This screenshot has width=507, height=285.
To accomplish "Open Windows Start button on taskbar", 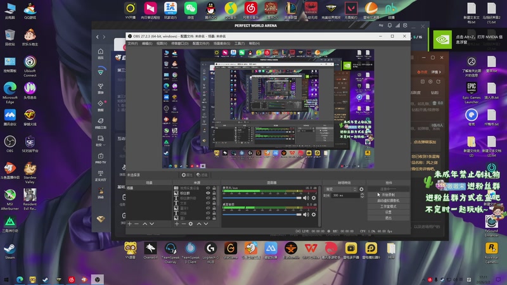I will [6, 279].
